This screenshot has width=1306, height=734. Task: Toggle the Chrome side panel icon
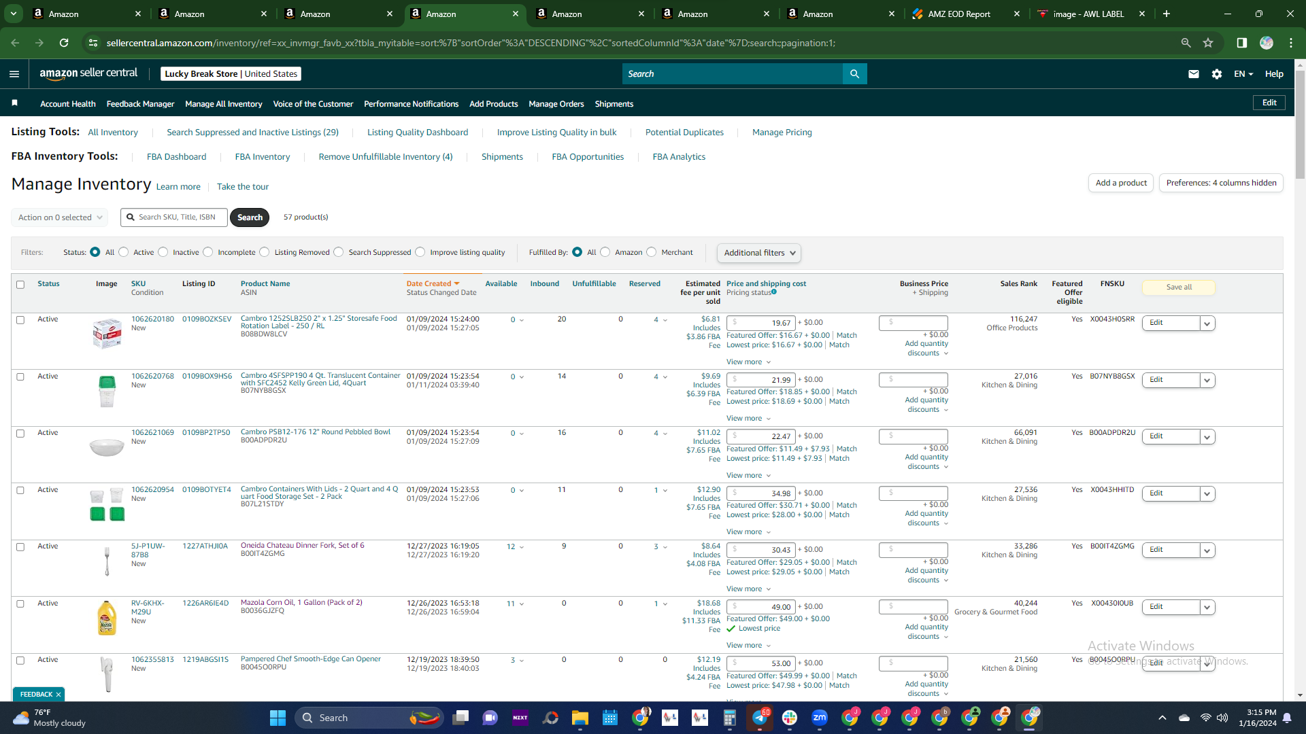(x=1241, y=43)
